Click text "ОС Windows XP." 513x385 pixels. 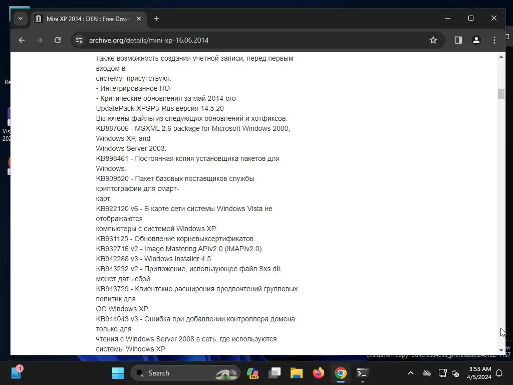pyautogui.click(x=122, y=309)
